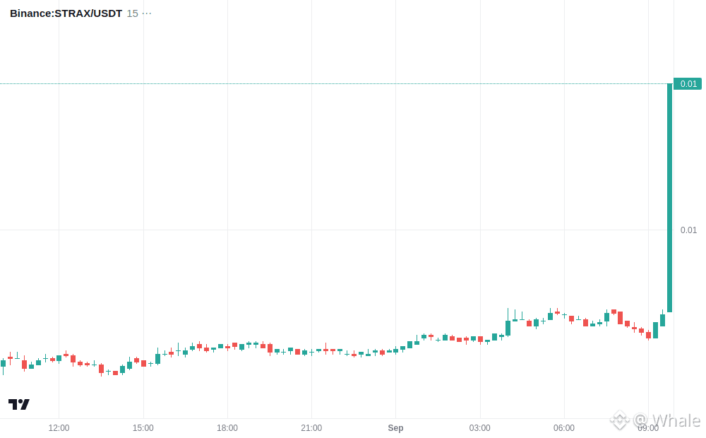Click the Binance:STRAX/USDT symbol title
The height and width of the screenshot is (438, 706).
(x=66, y=13)
